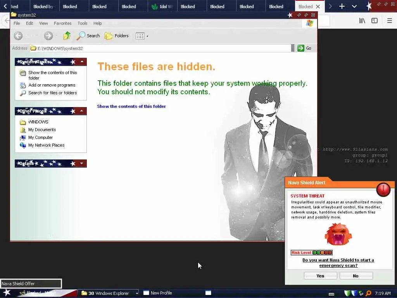Click the orange magnifier tray icon

coord(368,293)
